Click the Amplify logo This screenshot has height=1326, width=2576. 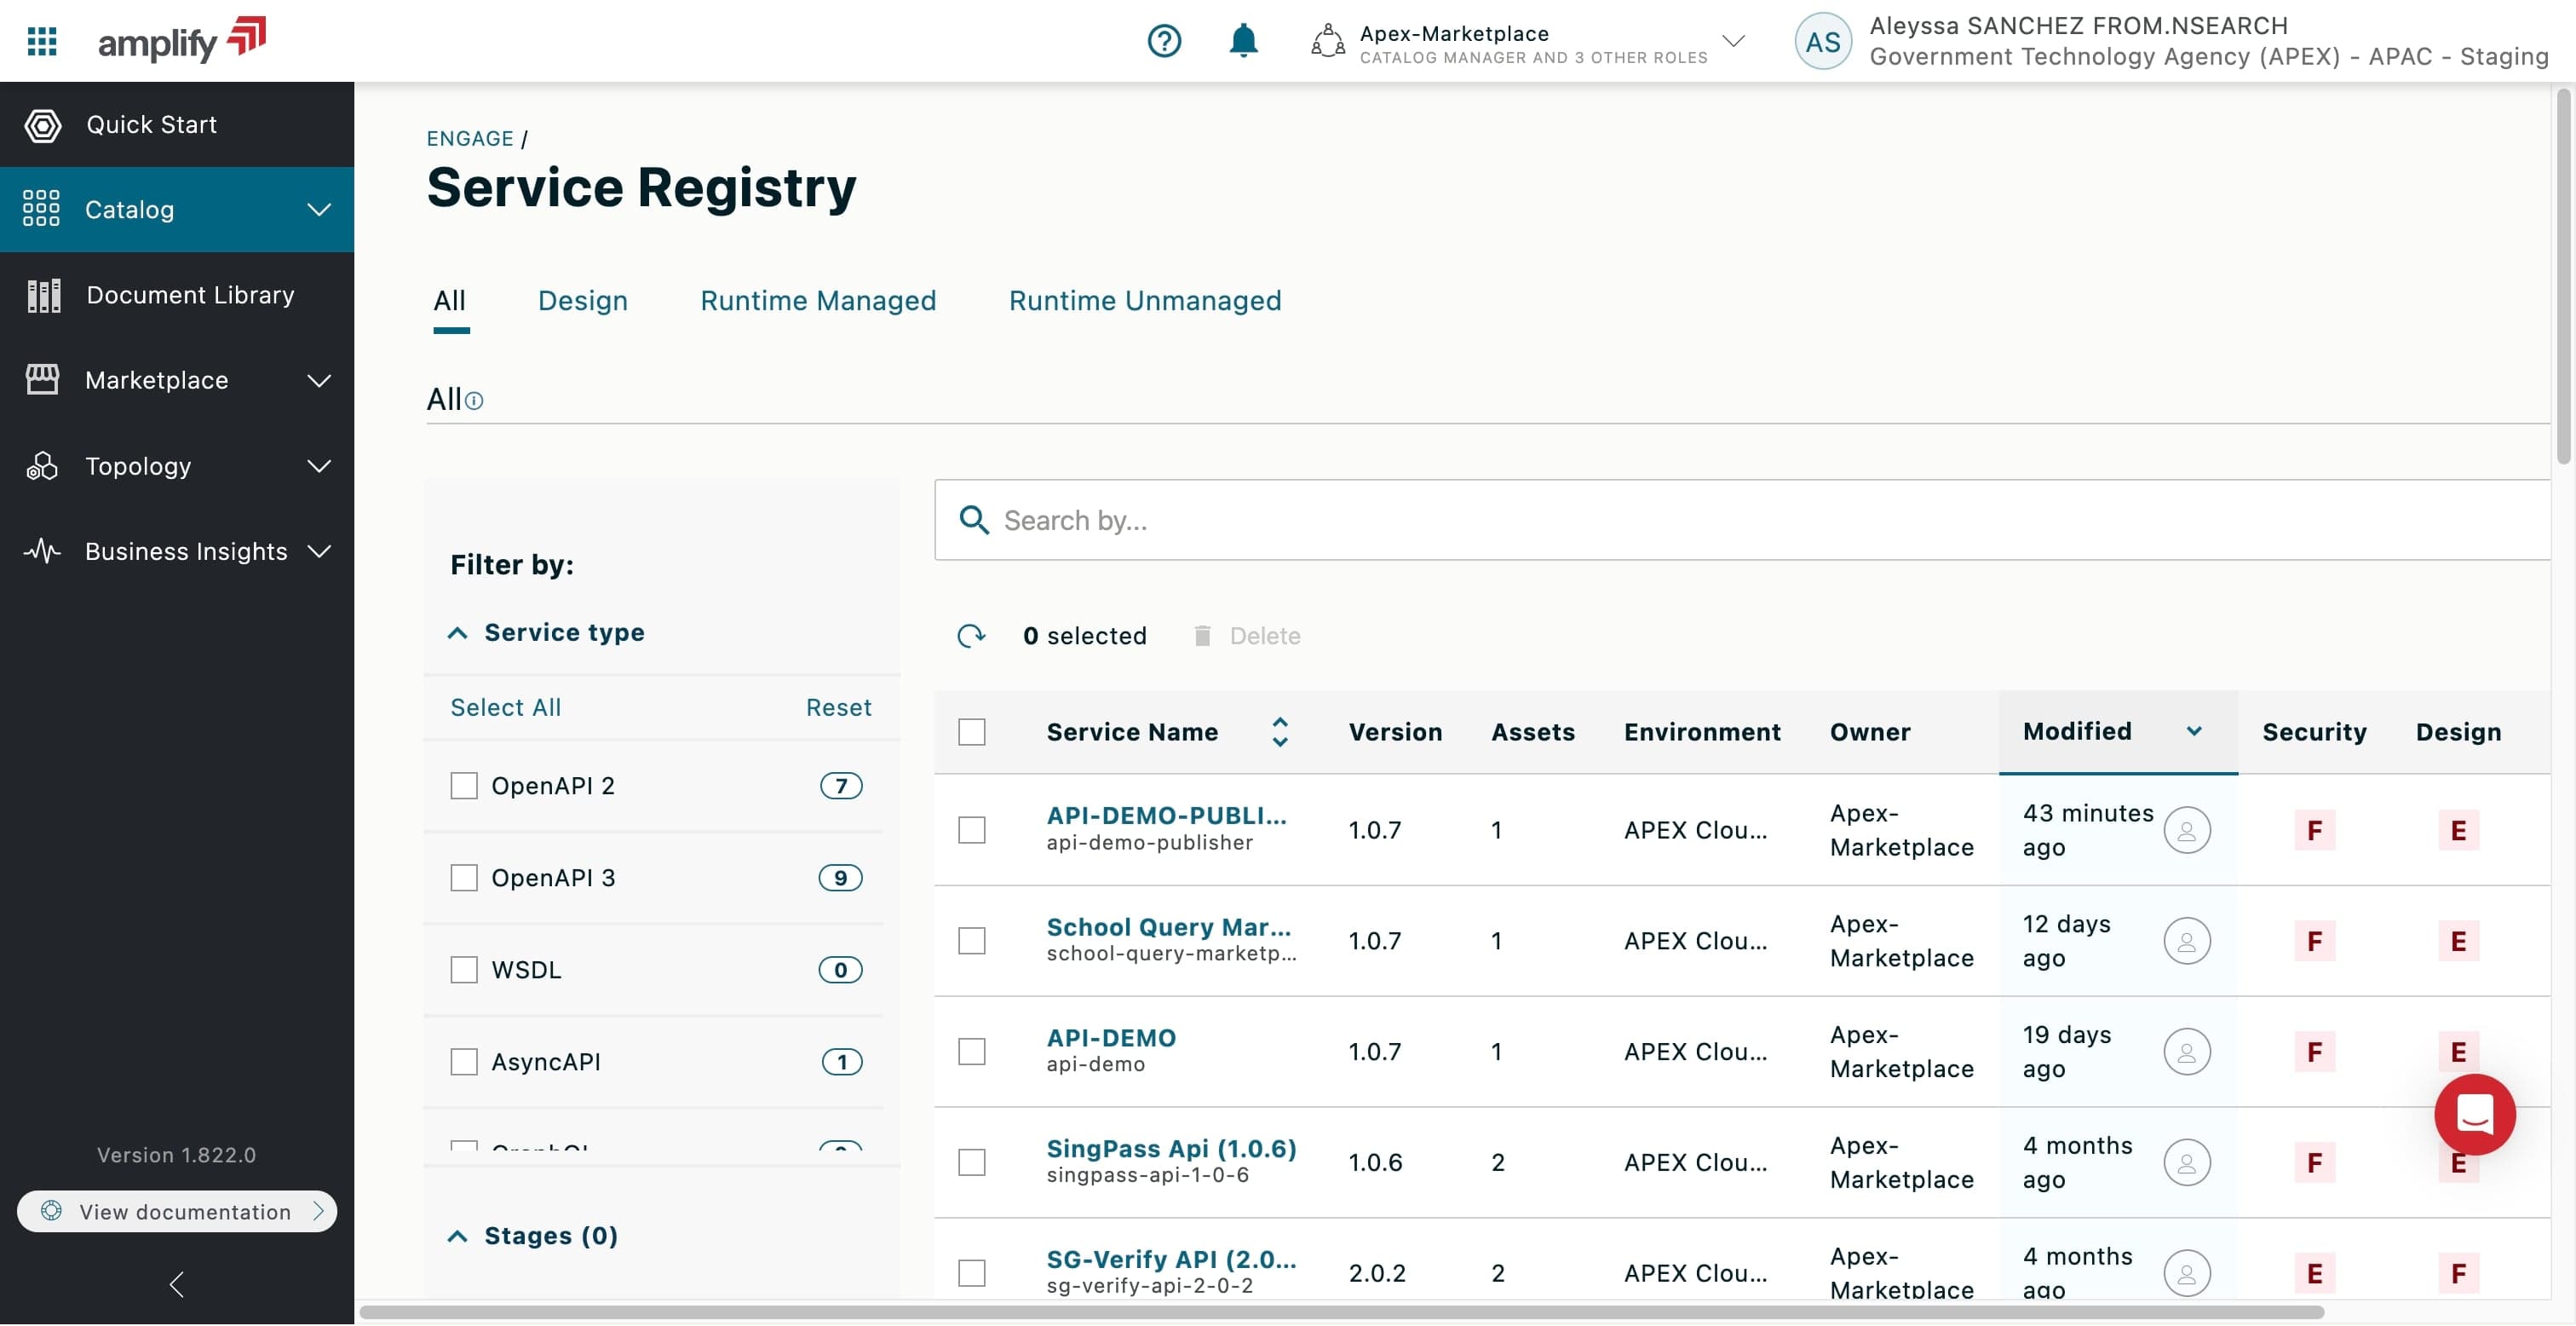pyautogui.click(x=181, y=40)
